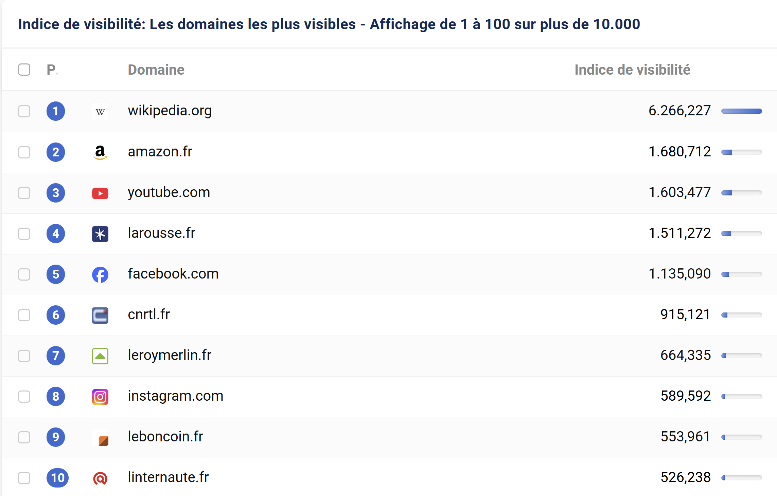Check the box for wikipedia.org row
The image size is (777, 496).
pyautogui.click(x=24, y=111)
